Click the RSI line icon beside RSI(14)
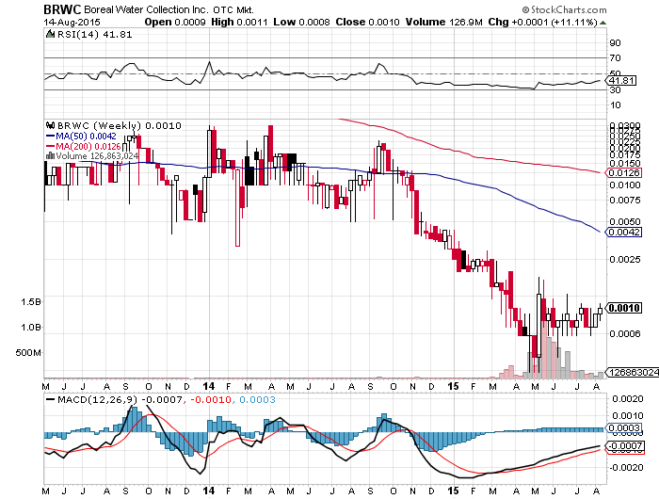The width and height of the screenshot is (659, 499). pos(51,34)
